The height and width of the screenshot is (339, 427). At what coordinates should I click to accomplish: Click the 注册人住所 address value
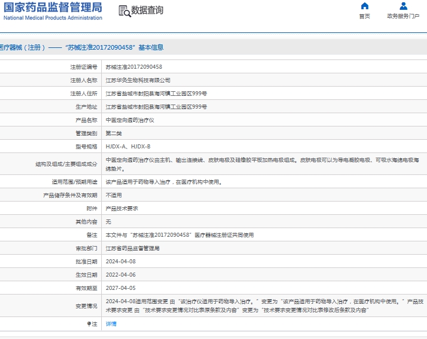(x=156, y=94)
